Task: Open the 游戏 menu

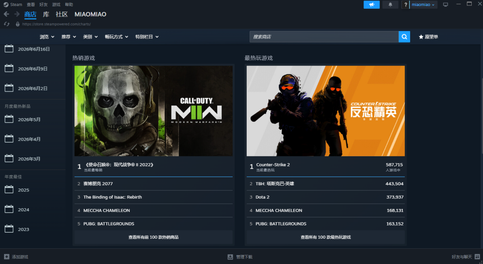Action: click(x=56, y=4)
